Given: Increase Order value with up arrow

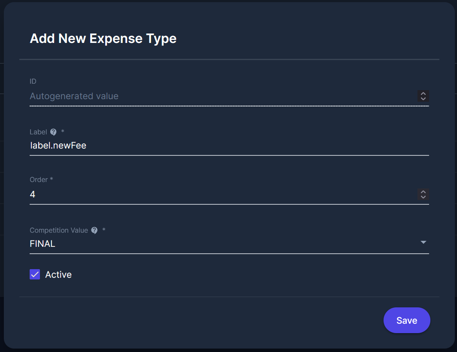Looking at the screenshot, I should [423, 192].
